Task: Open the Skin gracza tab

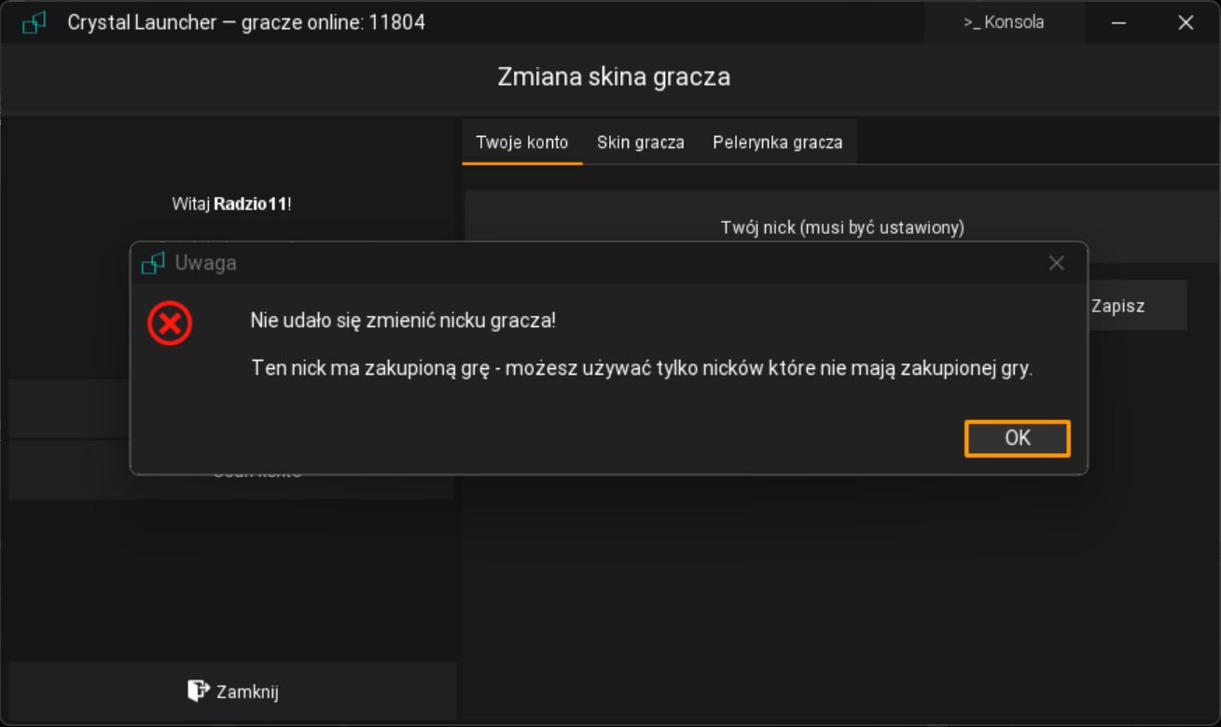Action: (640, 143)
